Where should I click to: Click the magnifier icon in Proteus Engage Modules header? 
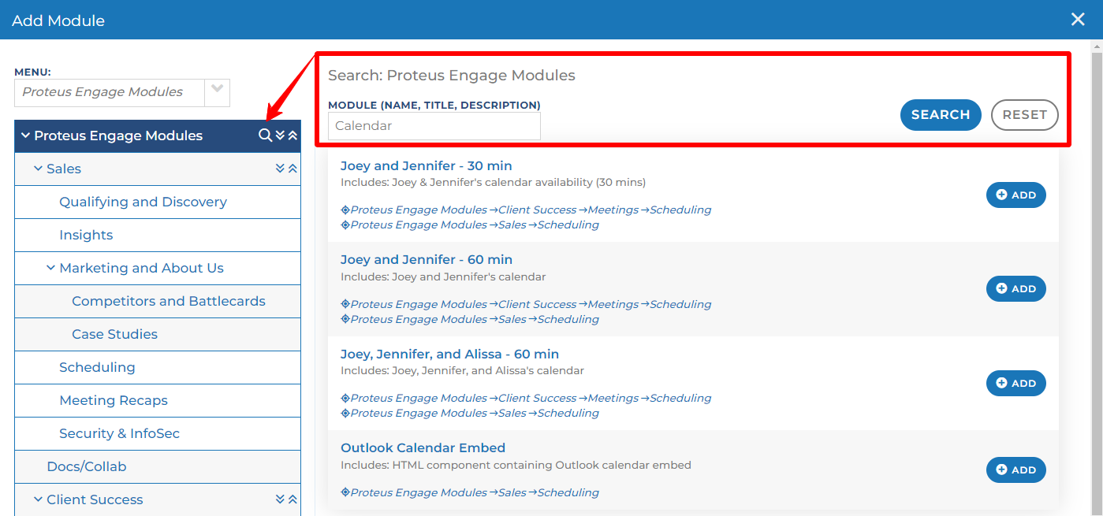[x=265, y=135]
